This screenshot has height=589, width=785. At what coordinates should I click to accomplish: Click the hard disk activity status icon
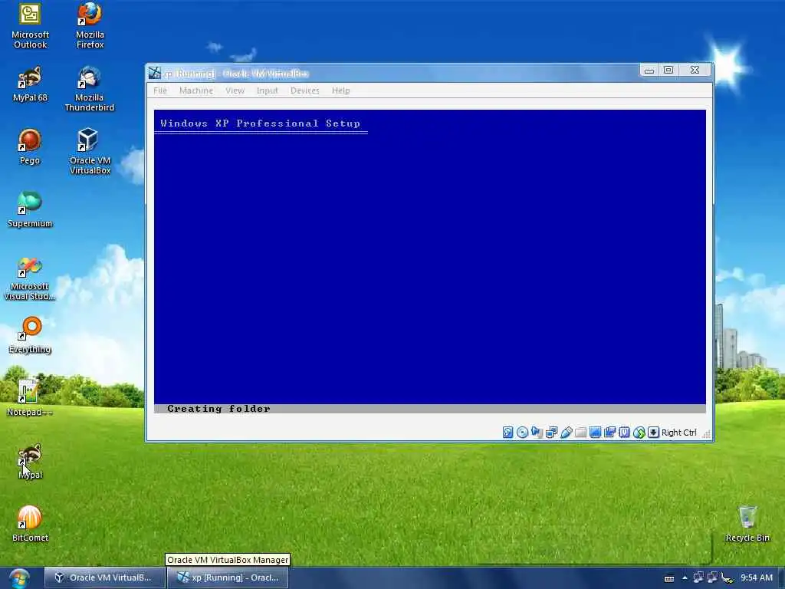coord(507,433)
